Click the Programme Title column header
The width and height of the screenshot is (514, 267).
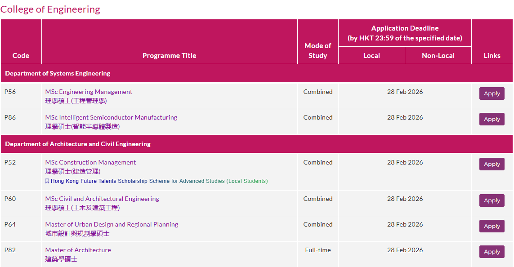coord(169,56)
